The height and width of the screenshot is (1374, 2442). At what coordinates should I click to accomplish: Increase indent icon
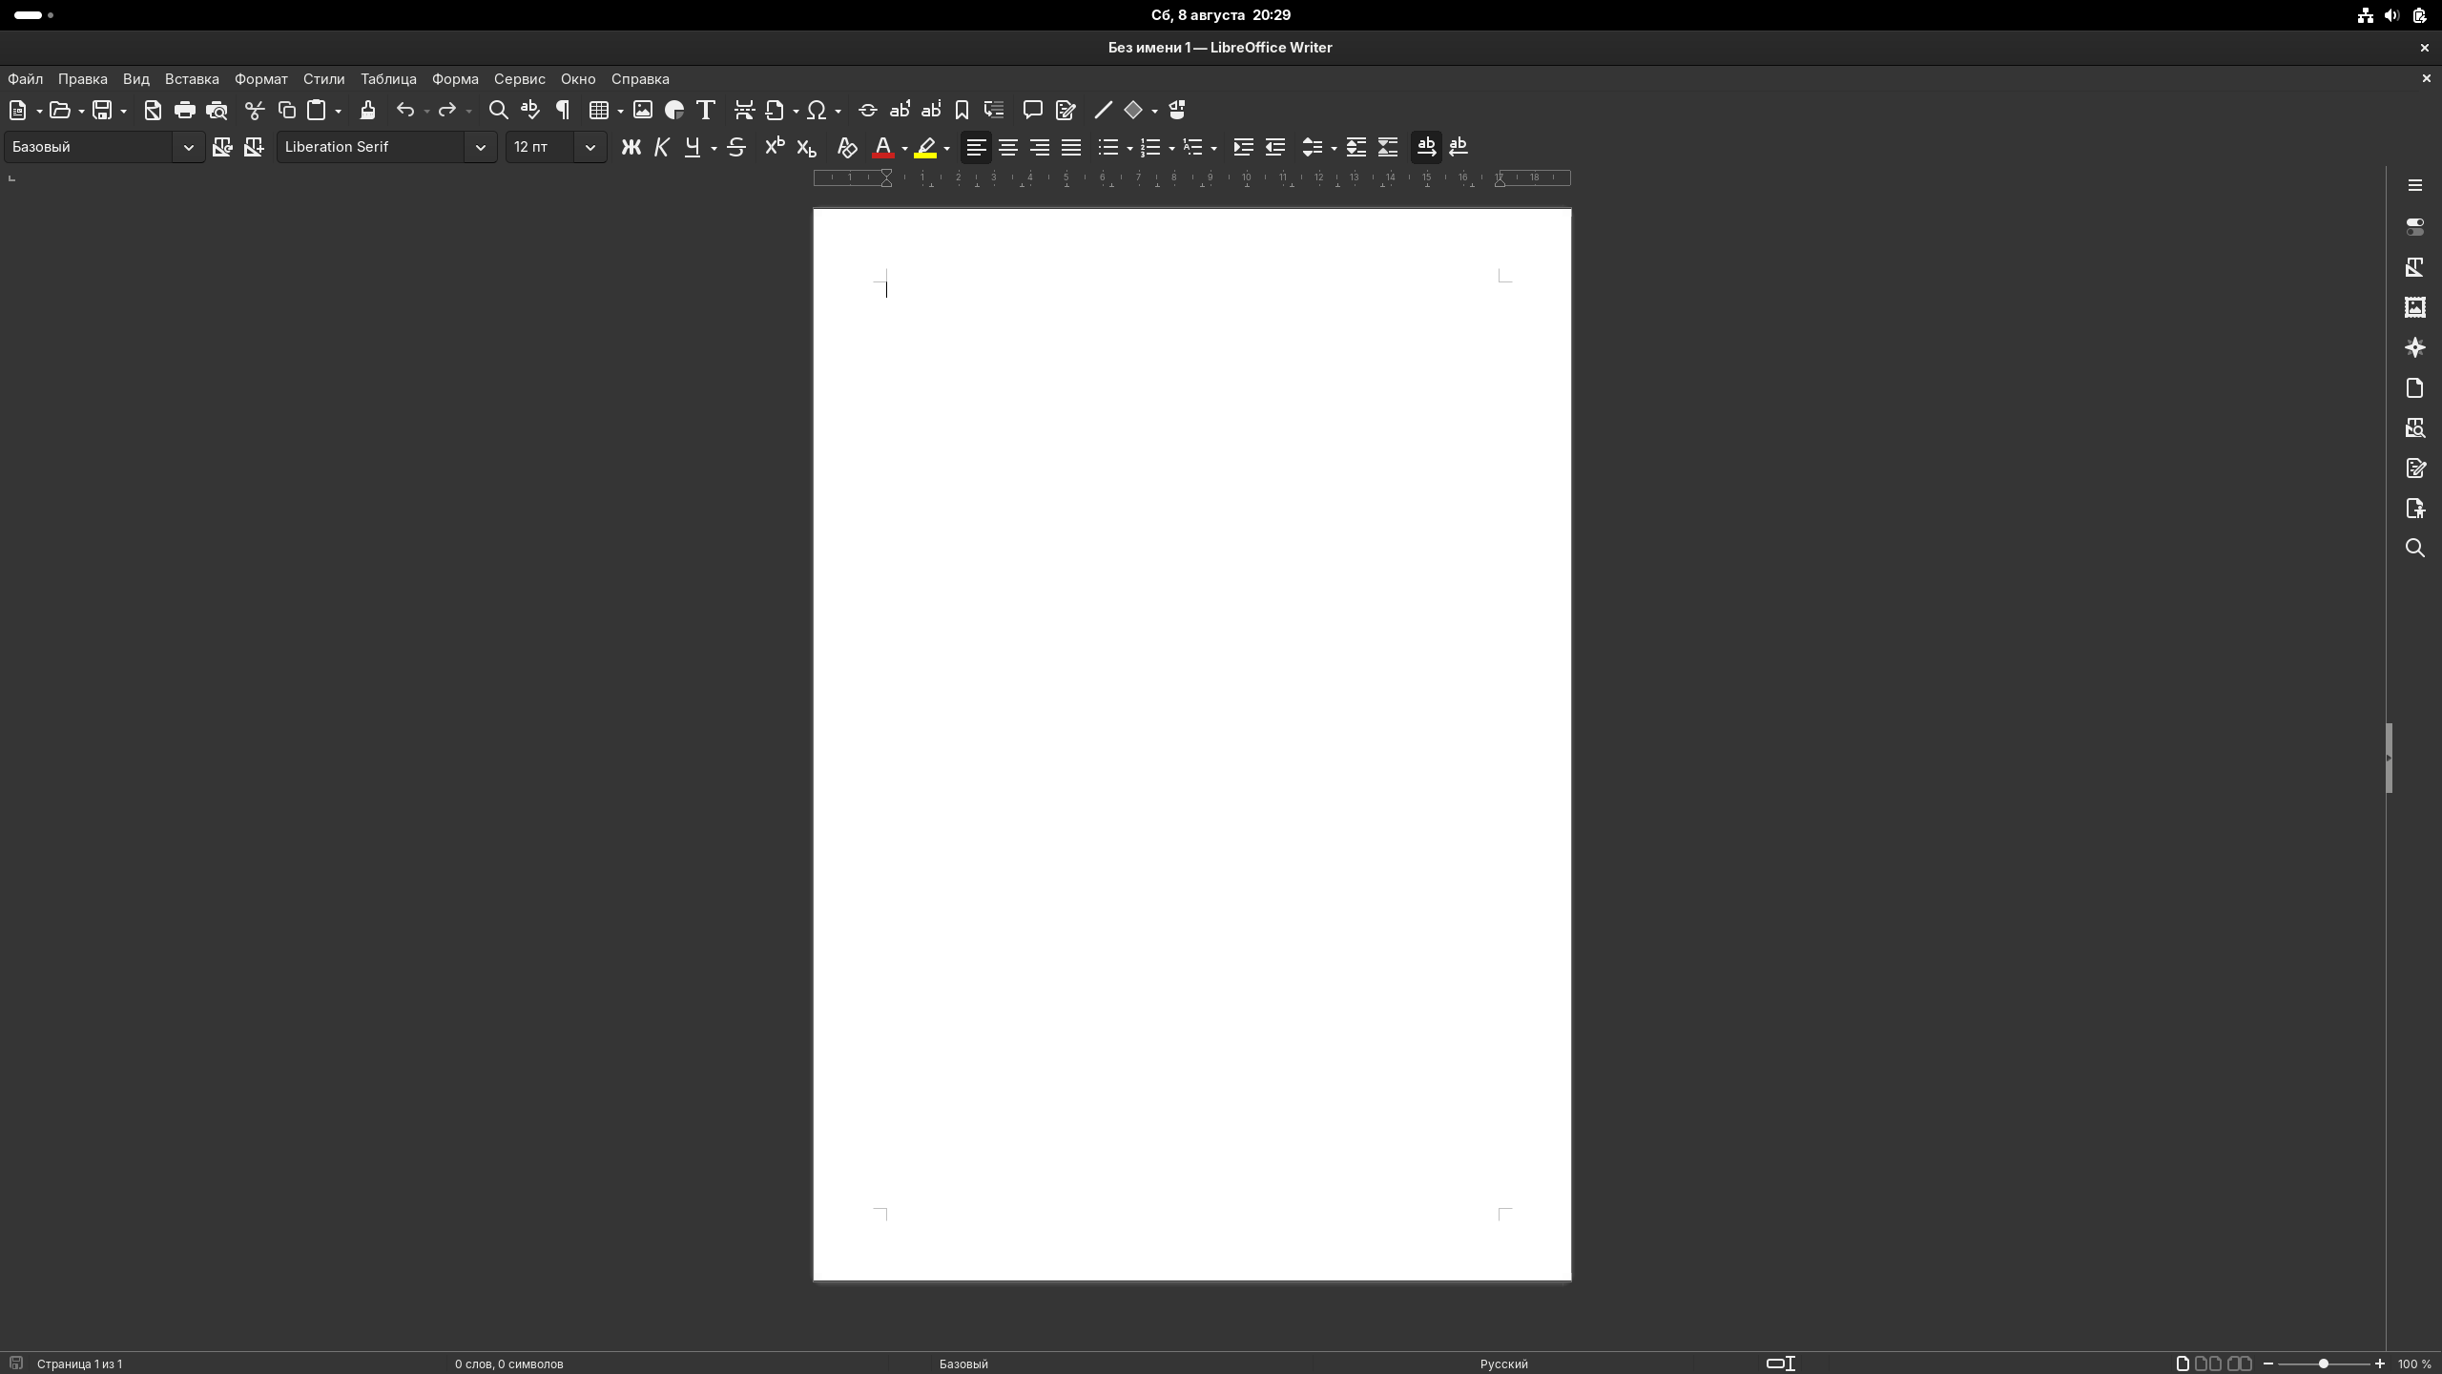1243,148
